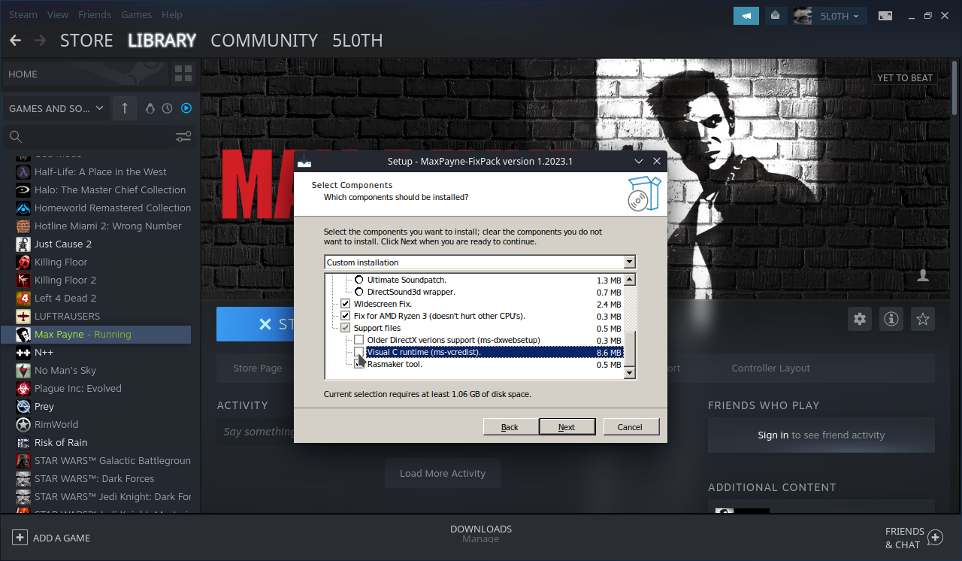Open the Help menu
Screen dimensions: 962x561
click(x=172, y=14)
